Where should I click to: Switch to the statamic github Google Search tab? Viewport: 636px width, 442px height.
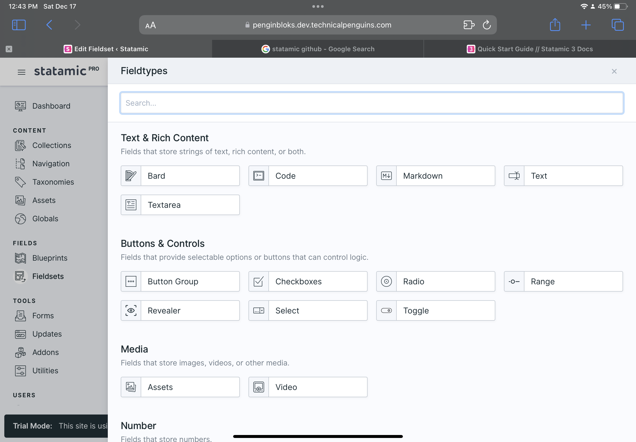point(318,49)
